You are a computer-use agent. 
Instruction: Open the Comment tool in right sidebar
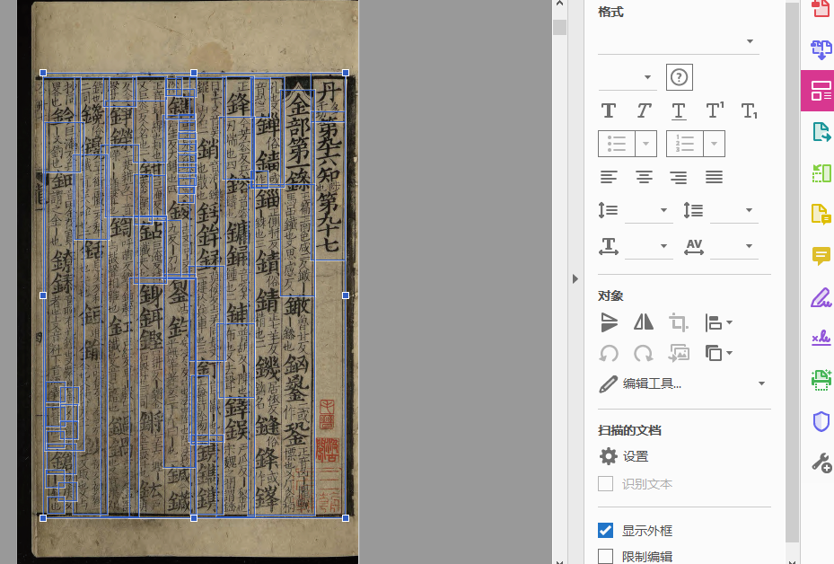coord(821,256)
